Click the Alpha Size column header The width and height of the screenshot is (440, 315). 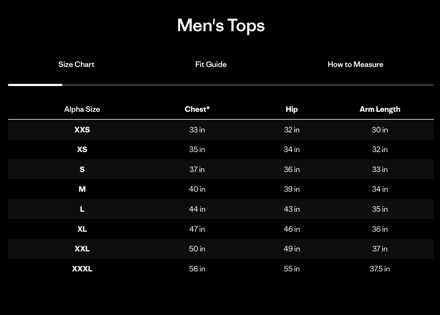(x=82, y=109)
